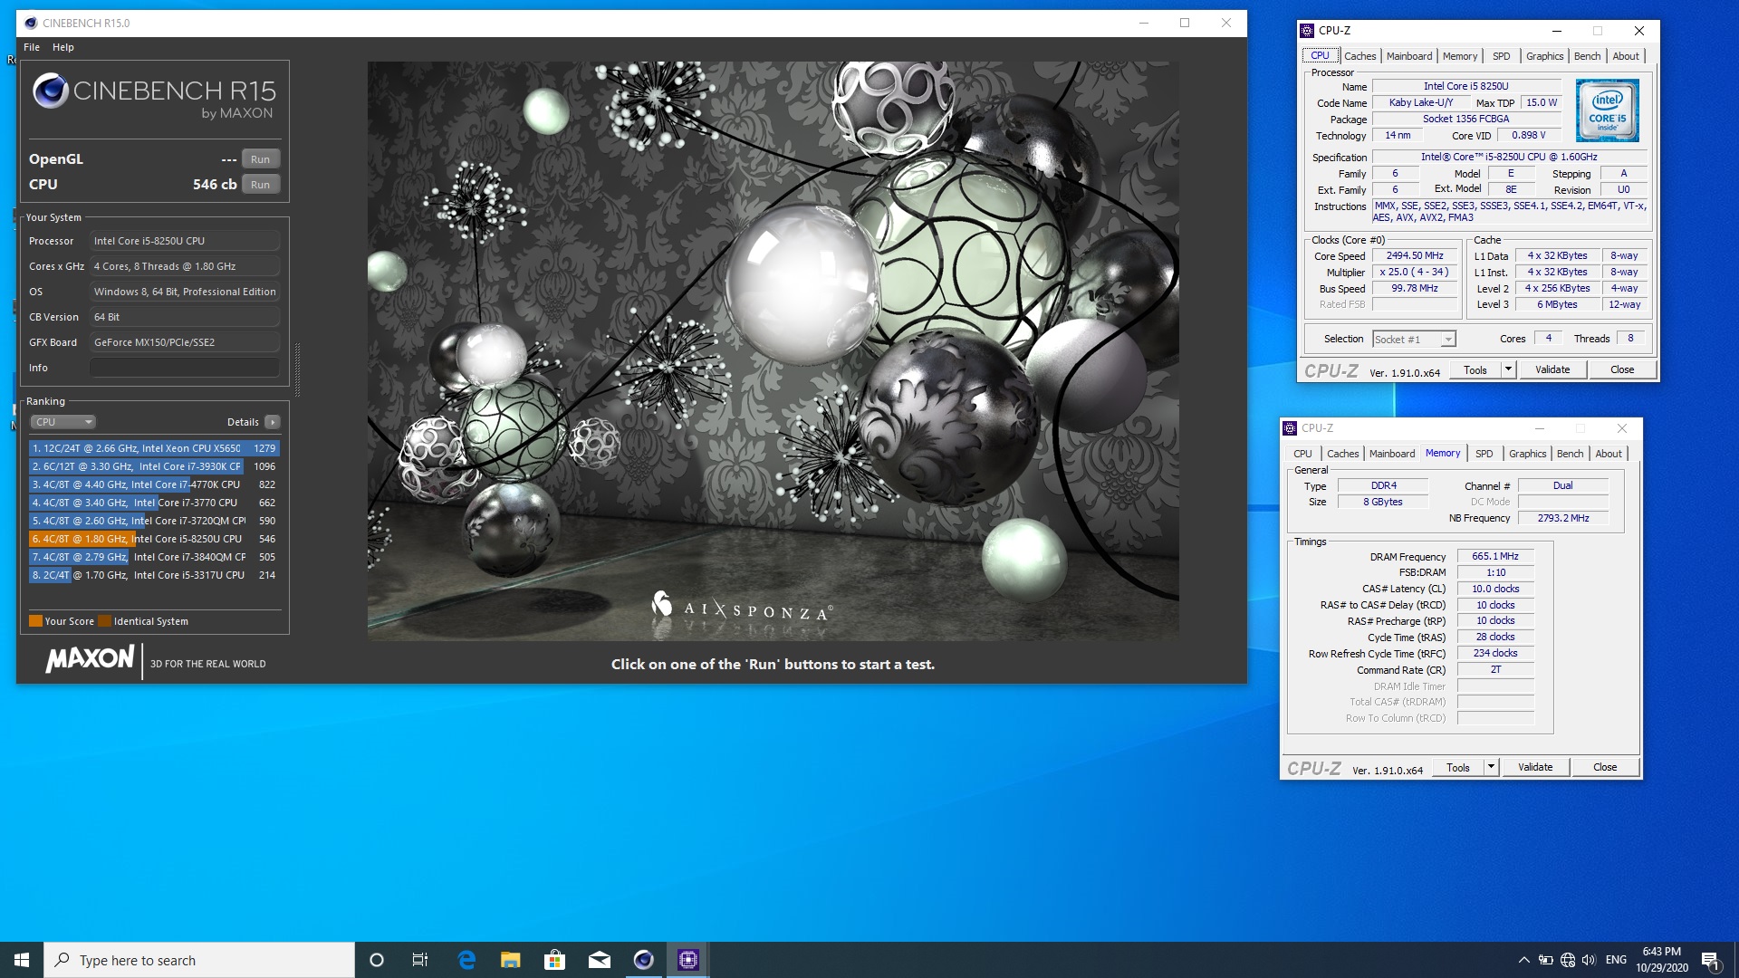1739x978 pixels.
Task: Open the battery tray icon
Action: point(1545,960)
